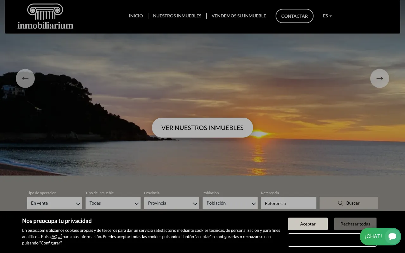Go to the INICIO menu item
405x253 pixels.
click(136, 16)
